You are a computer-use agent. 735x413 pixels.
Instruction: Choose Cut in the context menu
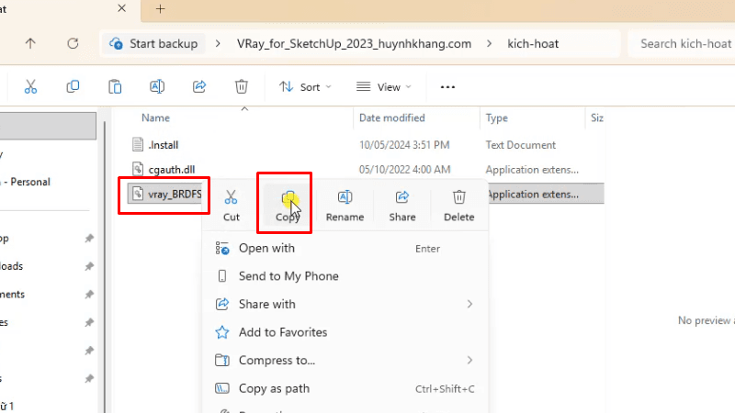tap(232, 206)
